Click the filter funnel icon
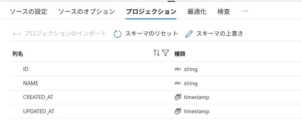 (x=165, y=53)
